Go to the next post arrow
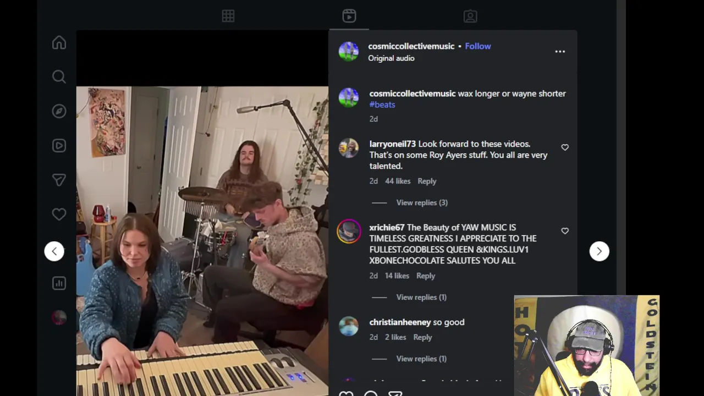 point(599,251)
